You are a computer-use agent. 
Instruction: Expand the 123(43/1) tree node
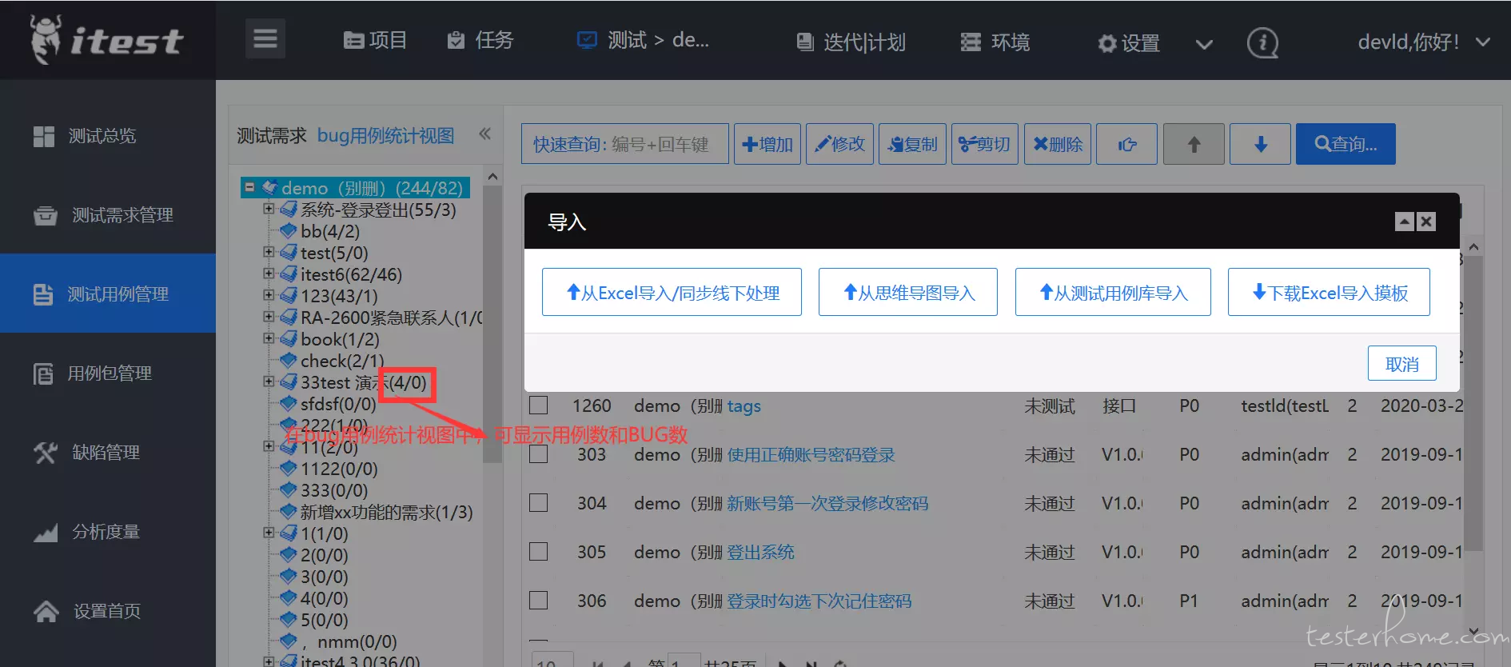point(269,295)
